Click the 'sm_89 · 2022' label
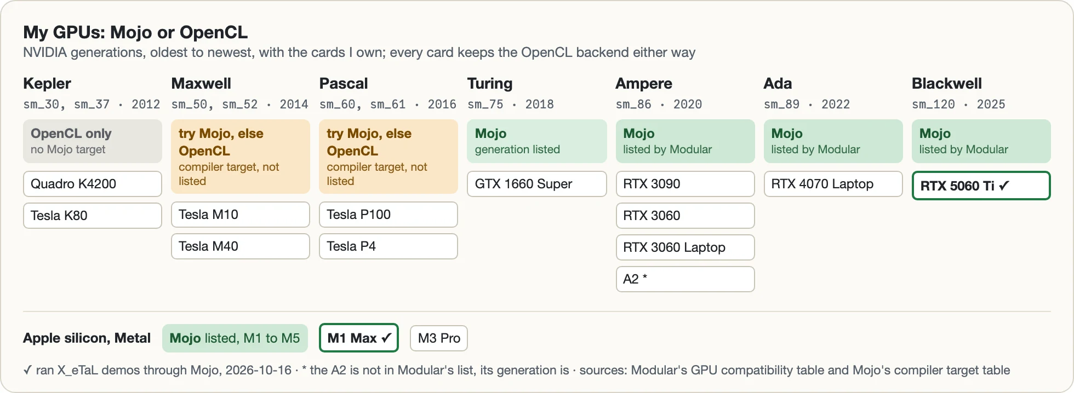The width and height of the screenshot is (1074, 393). tap(807, 105)
